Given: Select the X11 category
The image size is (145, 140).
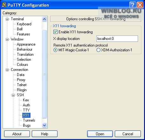Looking at the screenshot, I should 26,115.
